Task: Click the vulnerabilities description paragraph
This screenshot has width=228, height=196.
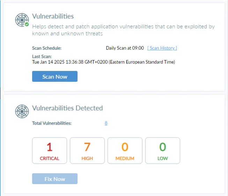Action: (x=124, y=30)
